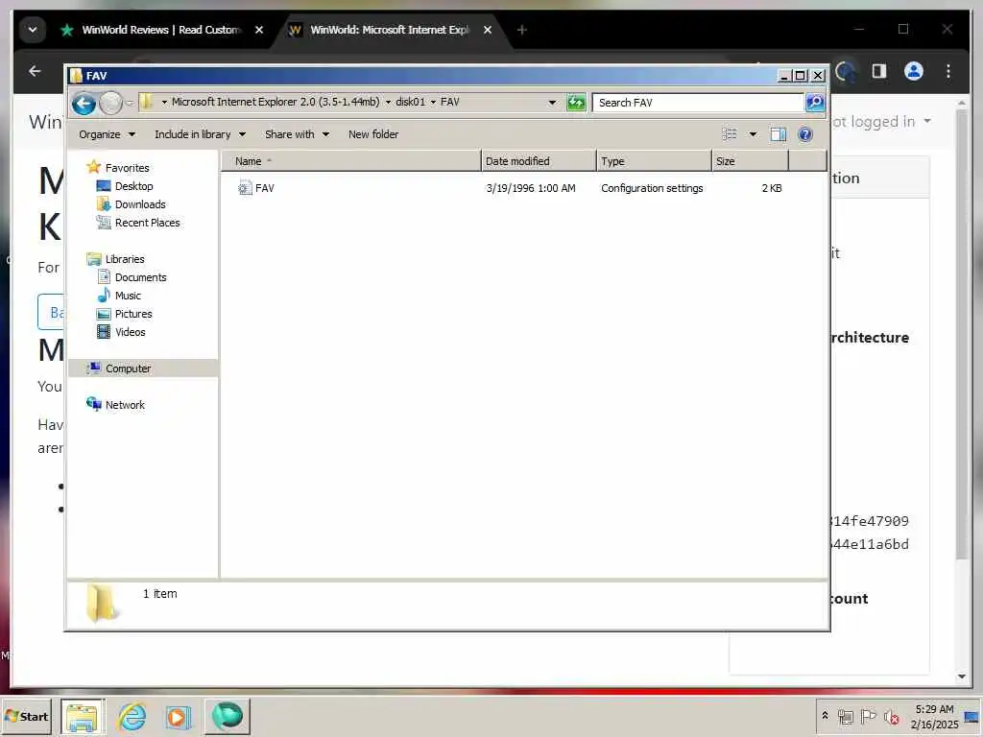Viewport: 983px width, 737px height.
Task: Click the FAV window title bar folder icon
Action: [x=77, y=76]
